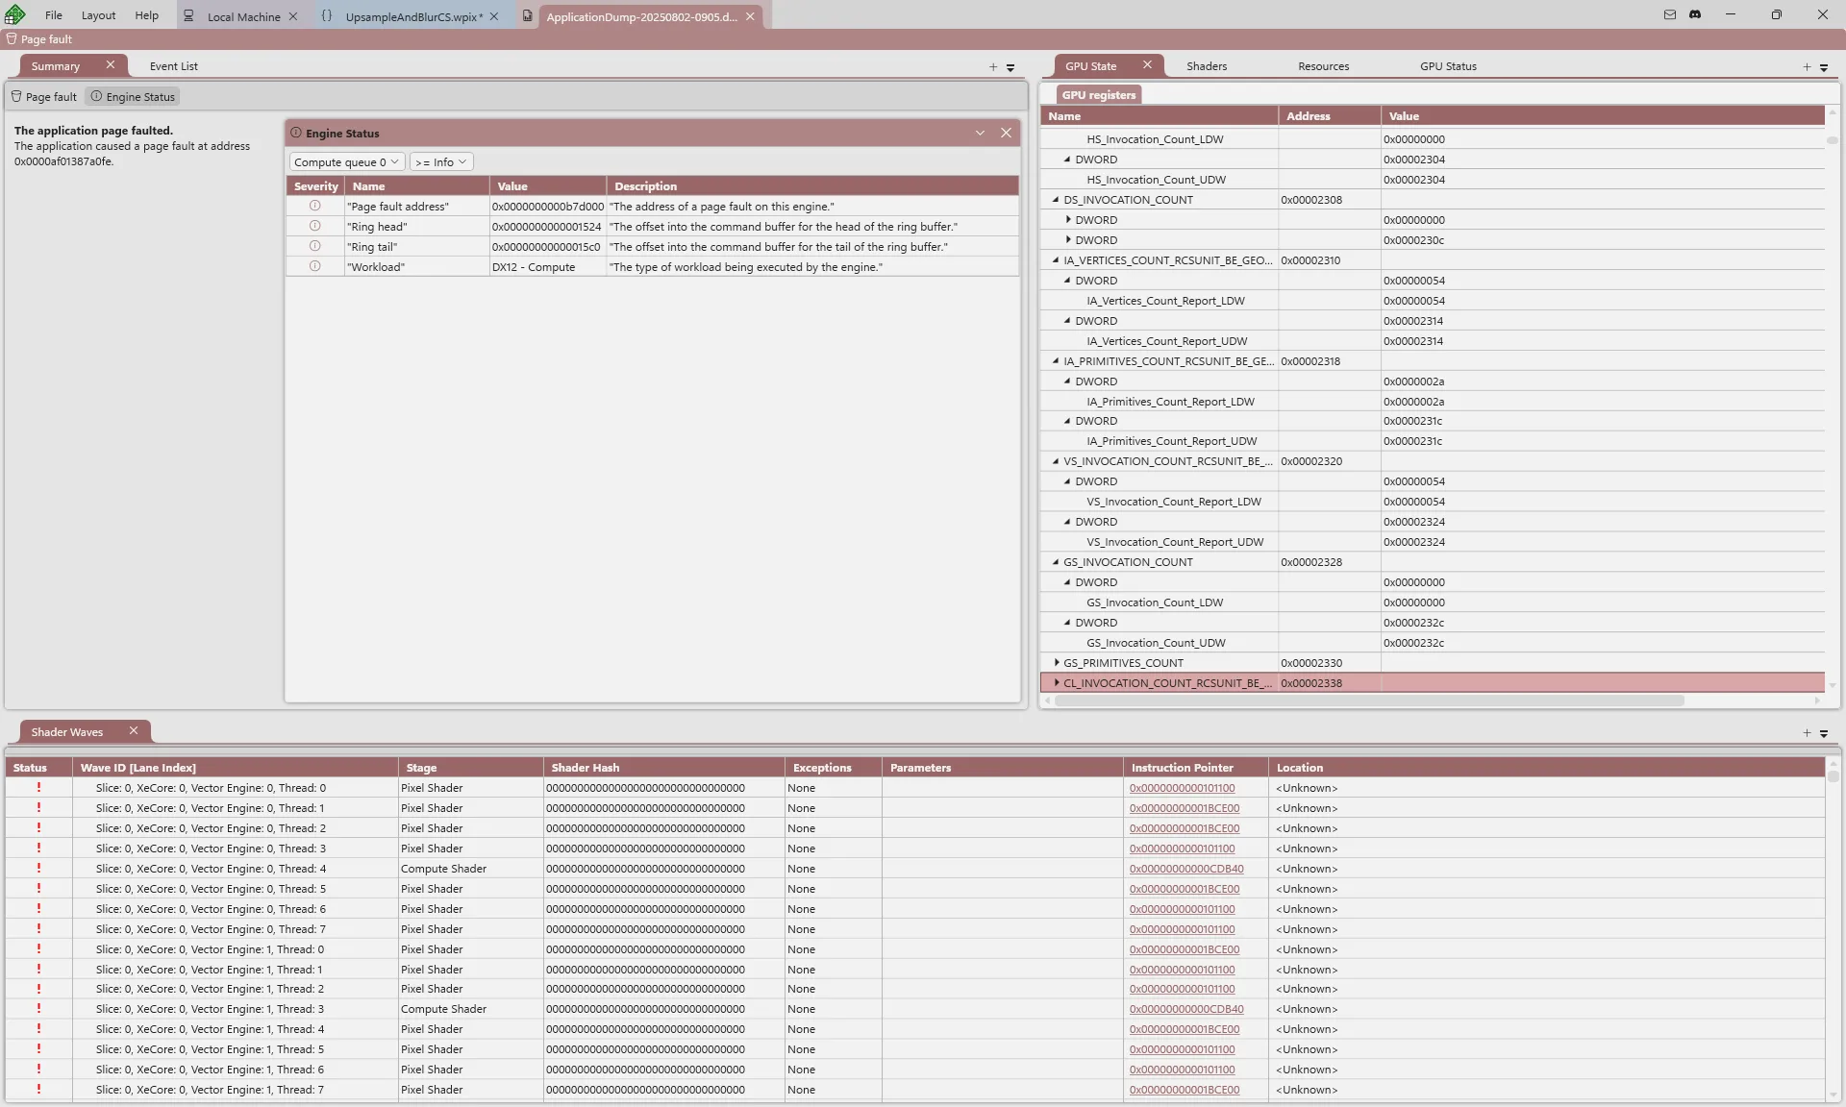The height and width of the screenshot is (1107, 1846).
Task: Switch to the Shaders tab
Action: 1206,66
